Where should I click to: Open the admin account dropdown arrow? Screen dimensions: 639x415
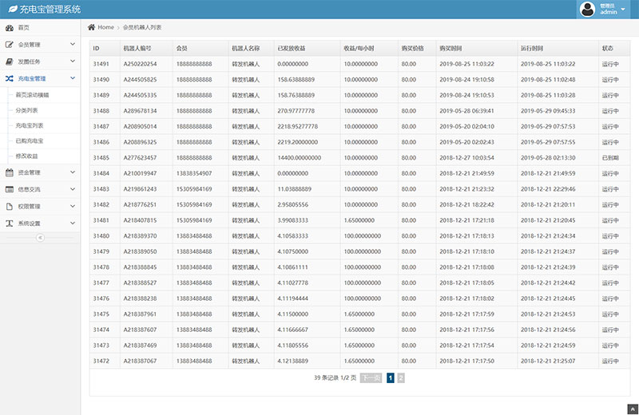click(623, 10)
